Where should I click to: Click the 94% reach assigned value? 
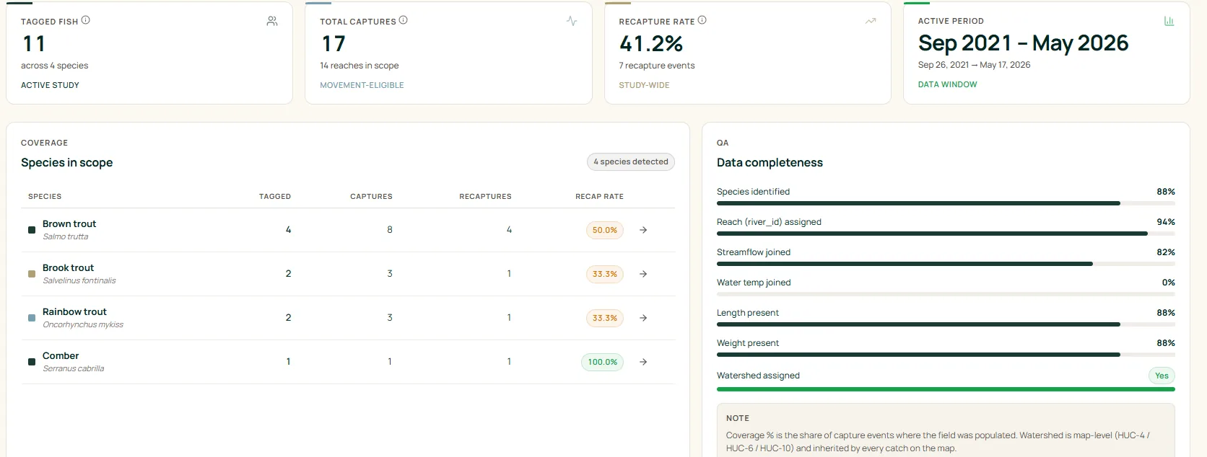[1166, 222]
